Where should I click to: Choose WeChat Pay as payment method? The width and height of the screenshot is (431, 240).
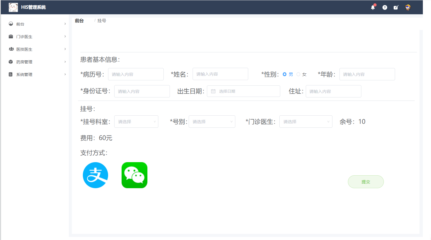pyautogui.click(x=134, y=175)
